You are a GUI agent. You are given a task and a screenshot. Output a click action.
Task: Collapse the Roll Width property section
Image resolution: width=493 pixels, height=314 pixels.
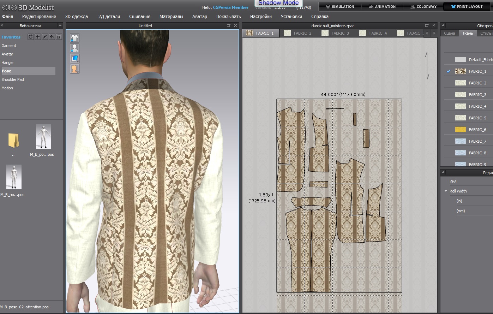pos(446,191)
